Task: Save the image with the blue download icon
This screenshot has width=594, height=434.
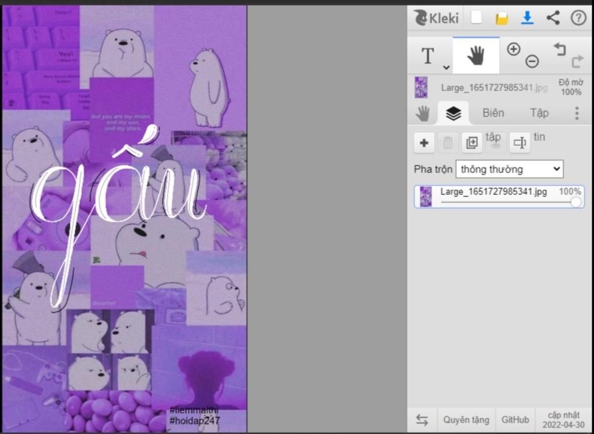Action: (x=527, y=17)
